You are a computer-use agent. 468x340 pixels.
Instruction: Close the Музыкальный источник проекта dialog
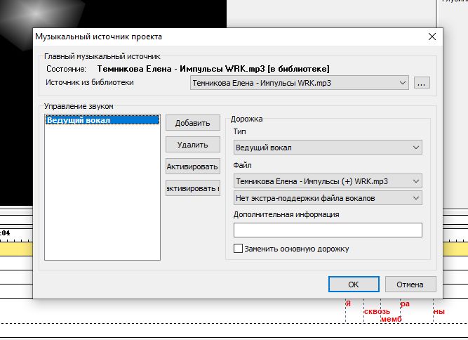(x=432, y=37)
